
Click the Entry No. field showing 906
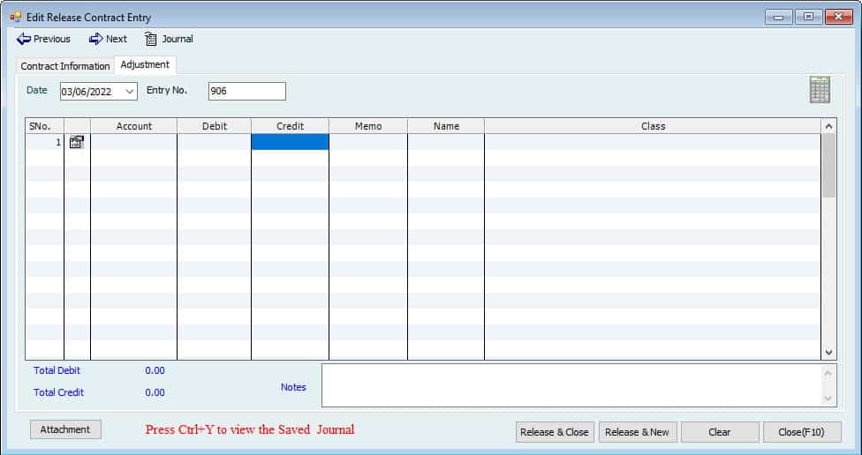tap(246, 91)
